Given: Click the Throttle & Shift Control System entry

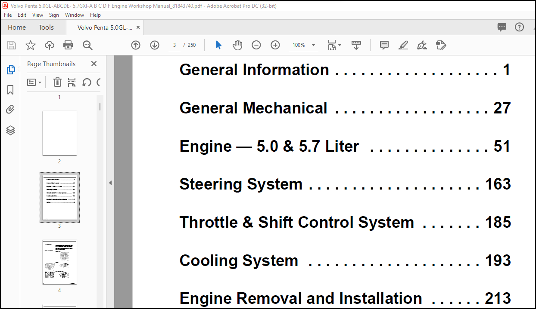Looking at the screenshot, I should coord(345,222).
